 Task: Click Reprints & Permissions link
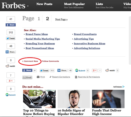click(89, 77)
